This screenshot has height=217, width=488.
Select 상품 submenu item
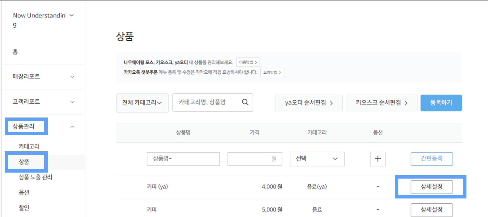(x=24, y=162)
